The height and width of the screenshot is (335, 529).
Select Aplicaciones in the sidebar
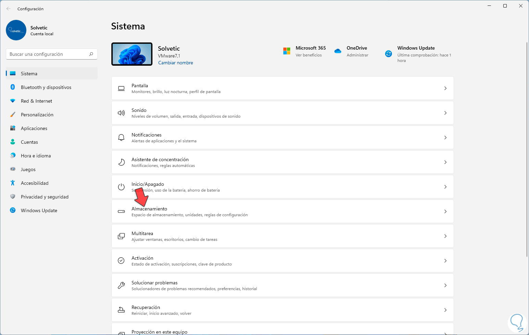point(34,128)
